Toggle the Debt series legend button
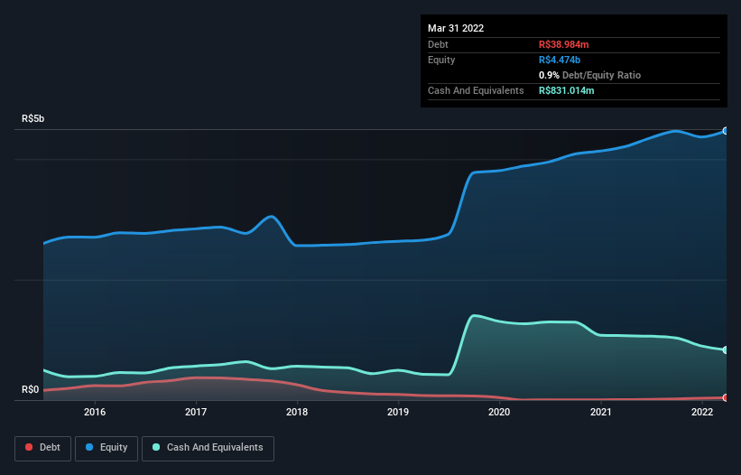741x475 pixels. [42, 448]
